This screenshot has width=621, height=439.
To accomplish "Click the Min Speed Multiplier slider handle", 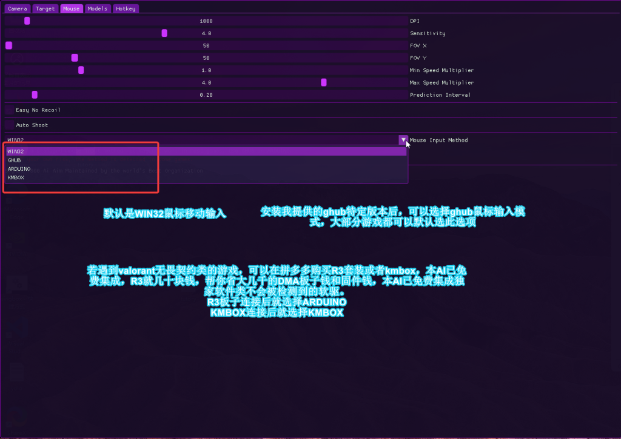I will pyautogui.click(x=81, y=70).
